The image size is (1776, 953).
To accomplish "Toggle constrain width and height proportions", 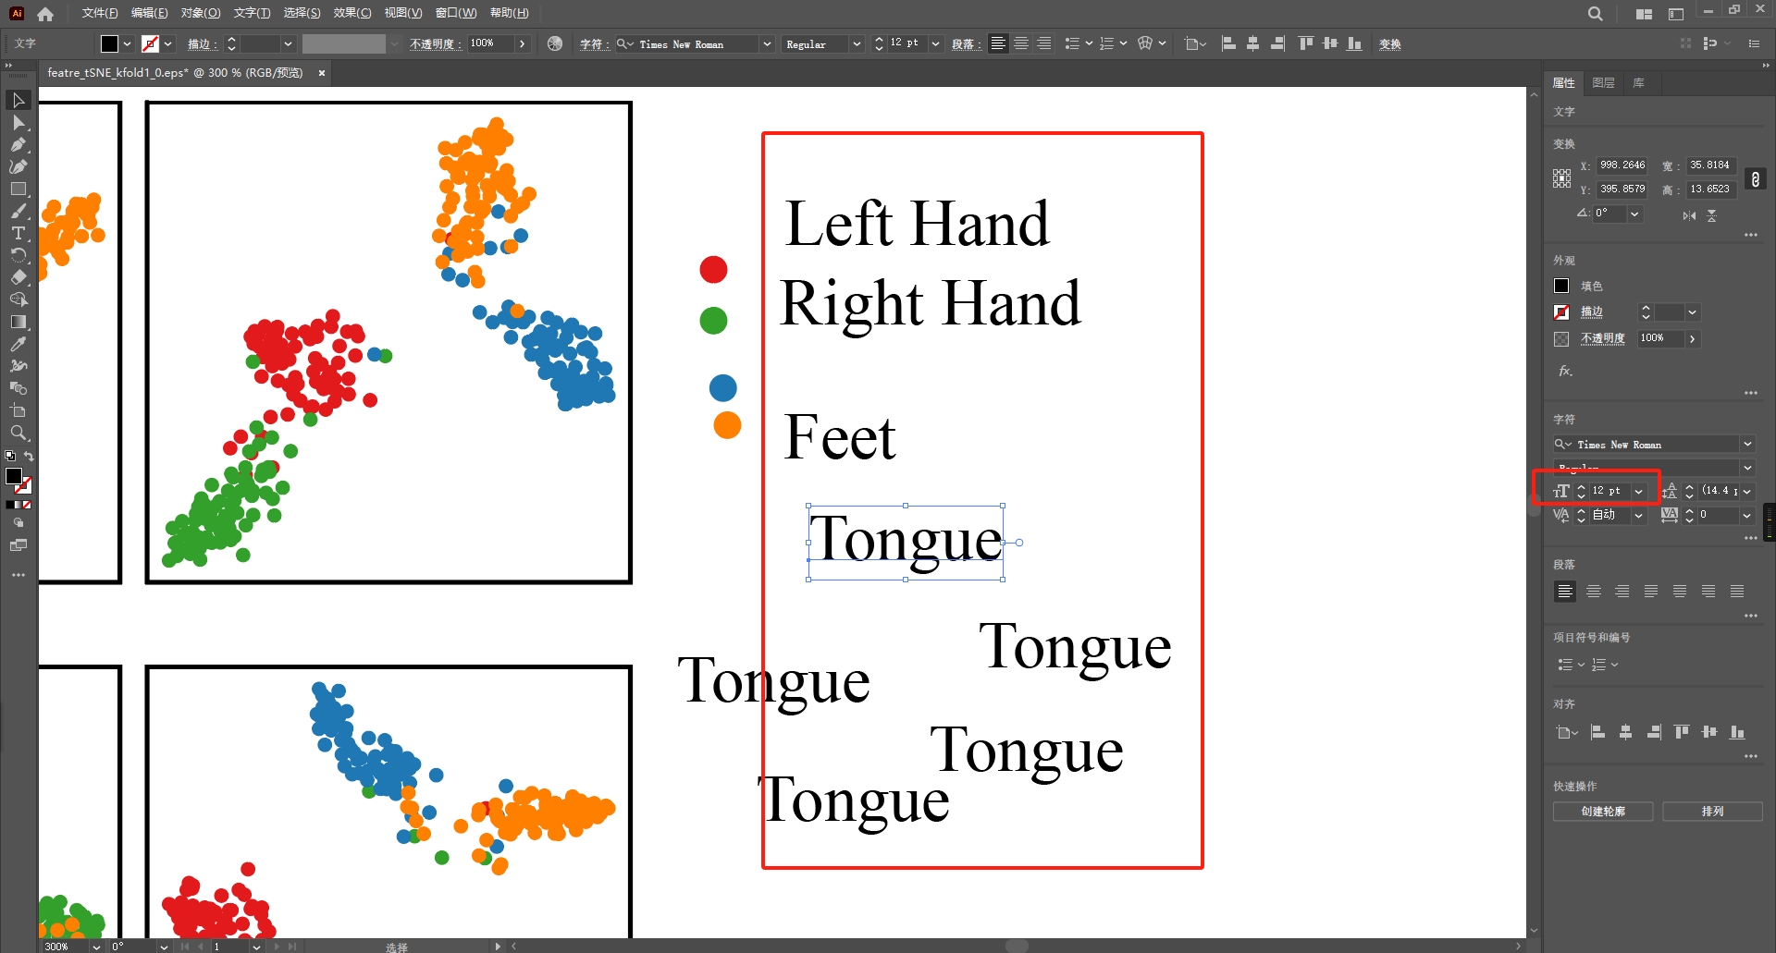I will point(1756,178).
